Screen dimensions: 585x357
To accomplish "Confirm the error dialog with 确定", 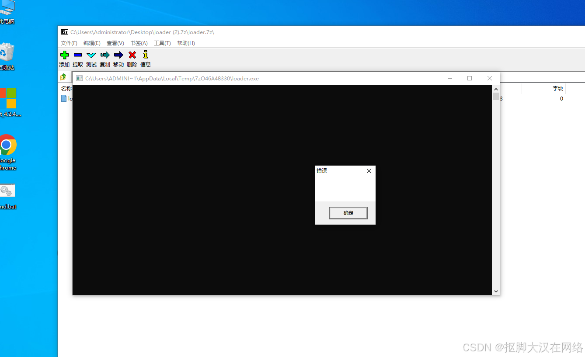I will (x=348, y=213).
